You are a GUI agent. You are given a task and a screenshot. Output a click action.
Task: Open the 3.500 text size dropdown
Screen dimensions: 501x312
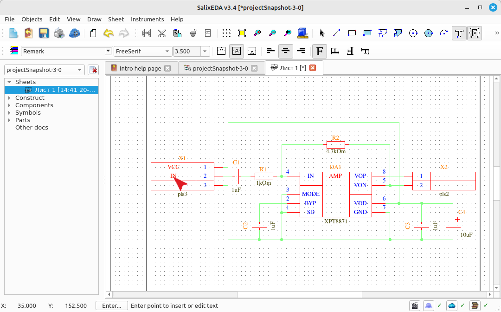point(205,51)
